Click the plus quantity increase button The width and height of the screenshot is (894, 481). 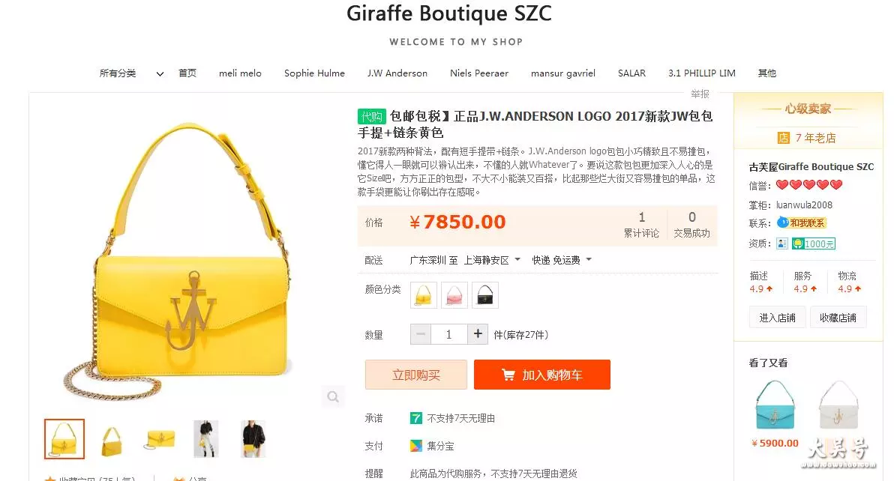point(478,334)
